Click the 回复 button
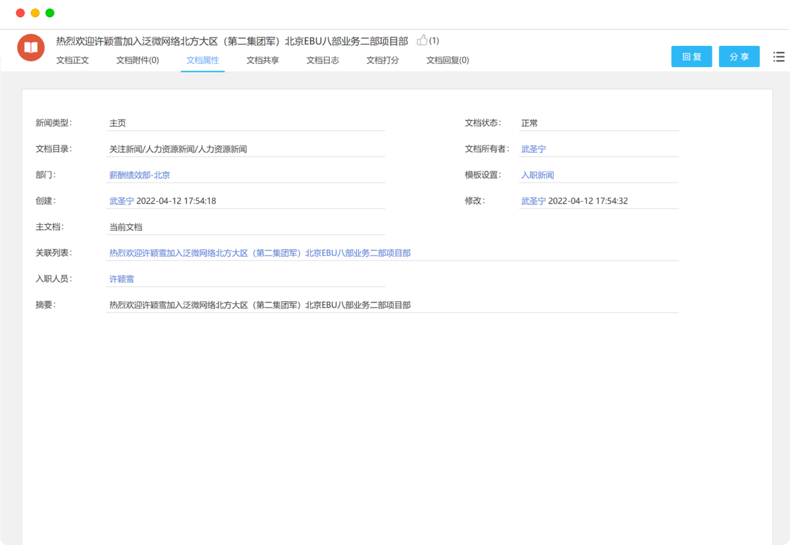 click(x=692, y=57)
